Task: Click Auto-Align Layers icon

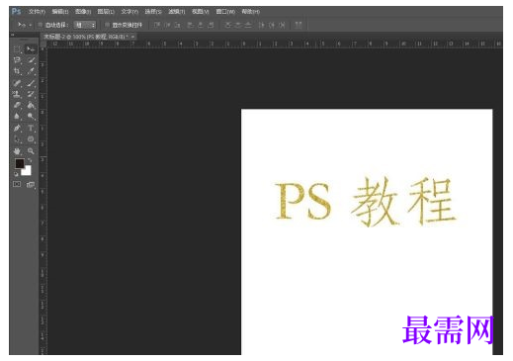Action: click(299, 25)
